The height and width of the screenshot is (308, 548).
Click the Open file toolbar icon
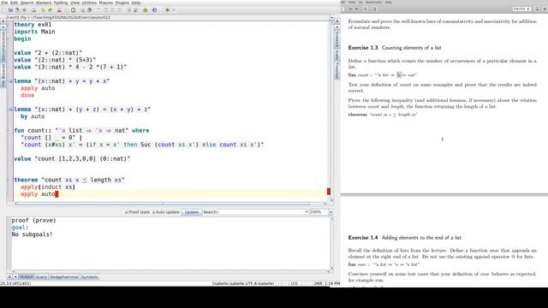point(10,10)
